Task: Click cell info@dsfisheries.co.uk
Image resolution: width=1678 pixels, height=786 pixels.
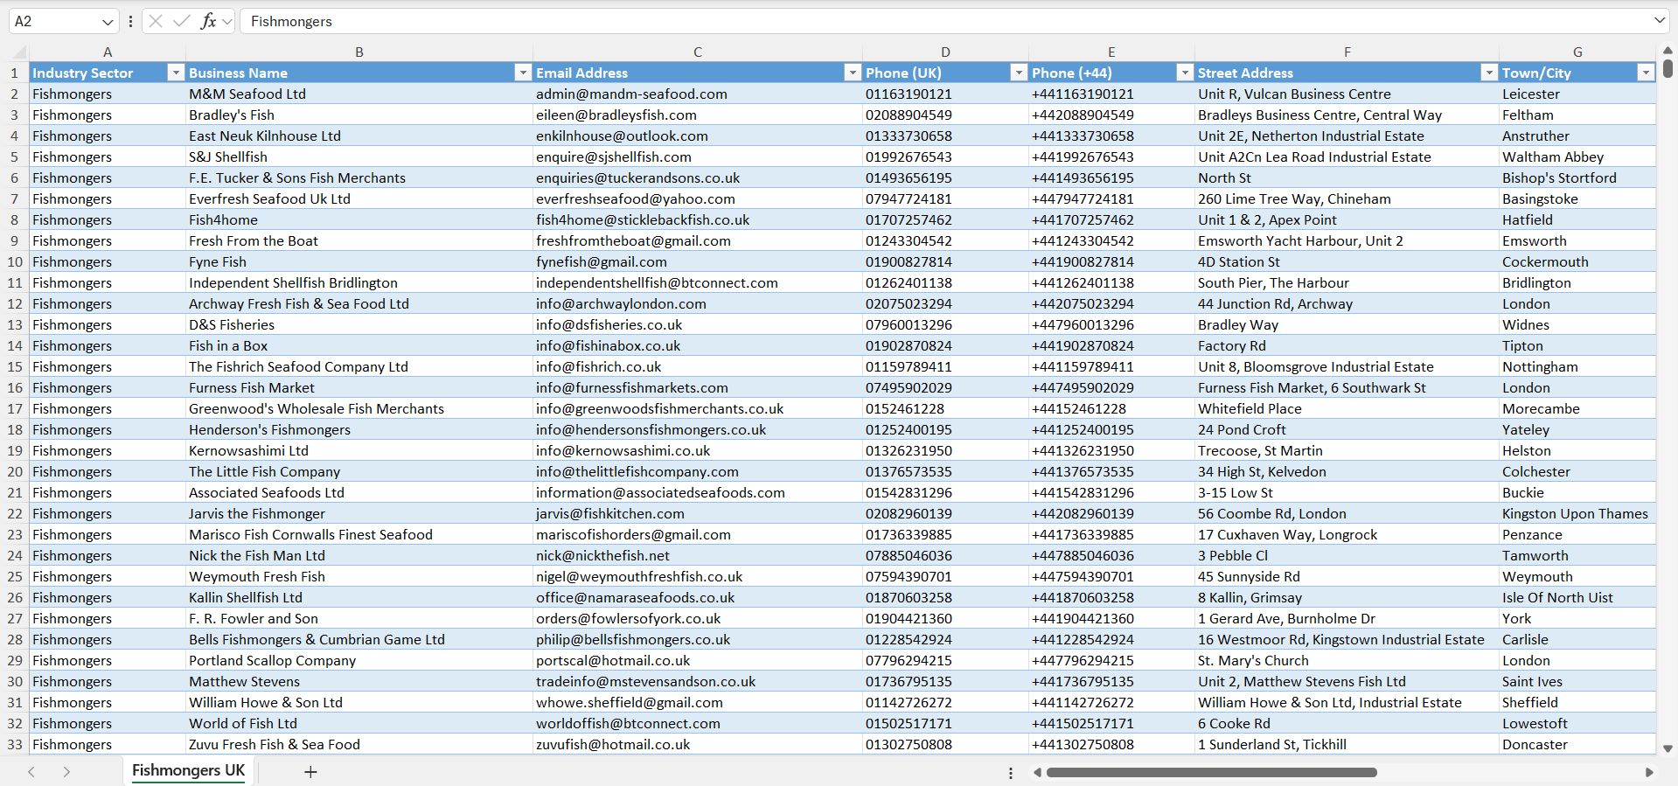Action: coord(698,324)
